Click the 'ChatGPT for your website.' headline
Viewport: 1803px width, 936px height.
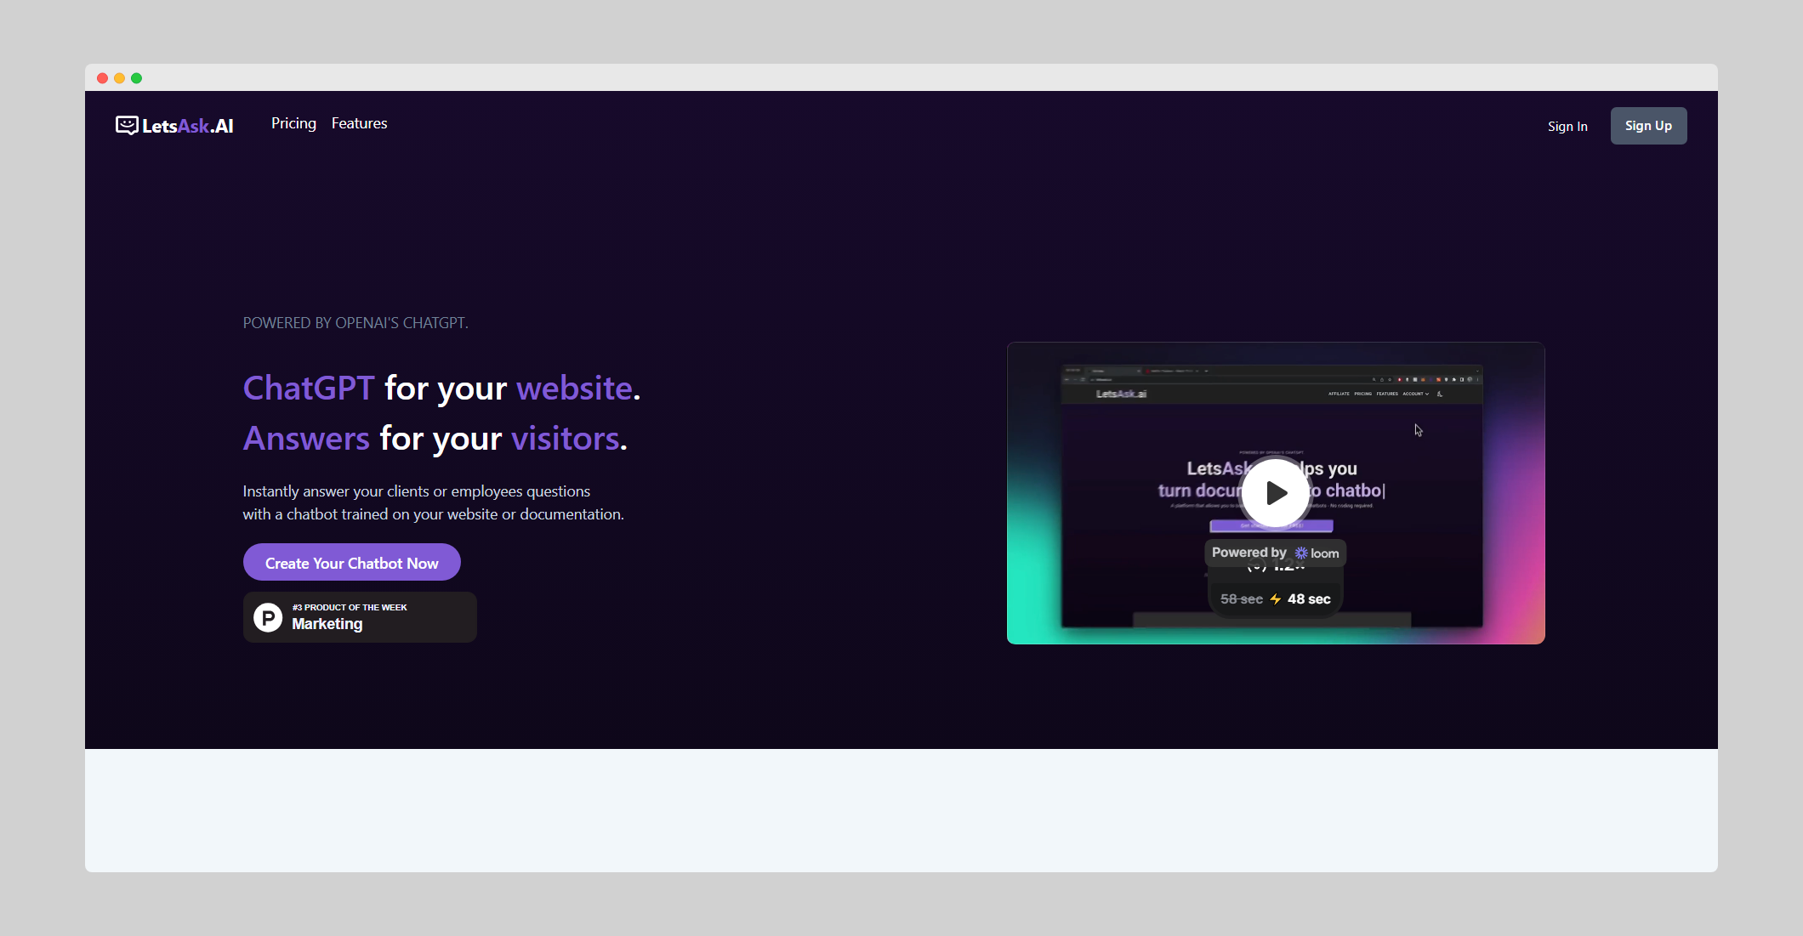coord(441,389)
